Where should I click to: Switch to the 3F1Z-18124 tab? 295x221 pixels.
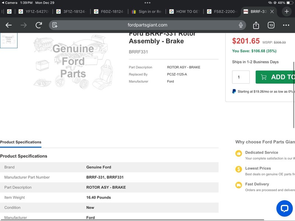click(x=71, y=11)
